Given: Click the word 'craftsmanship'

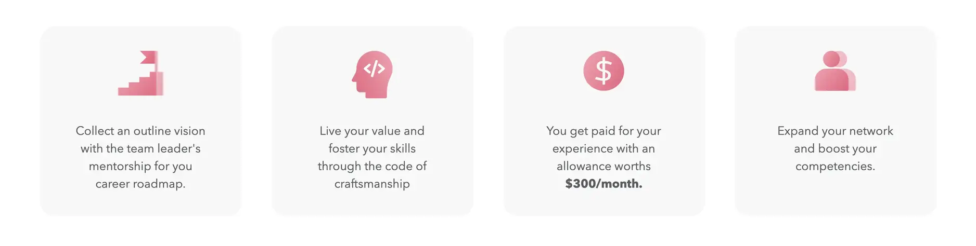Looking at the screenshot, I should tap(372, 184).
